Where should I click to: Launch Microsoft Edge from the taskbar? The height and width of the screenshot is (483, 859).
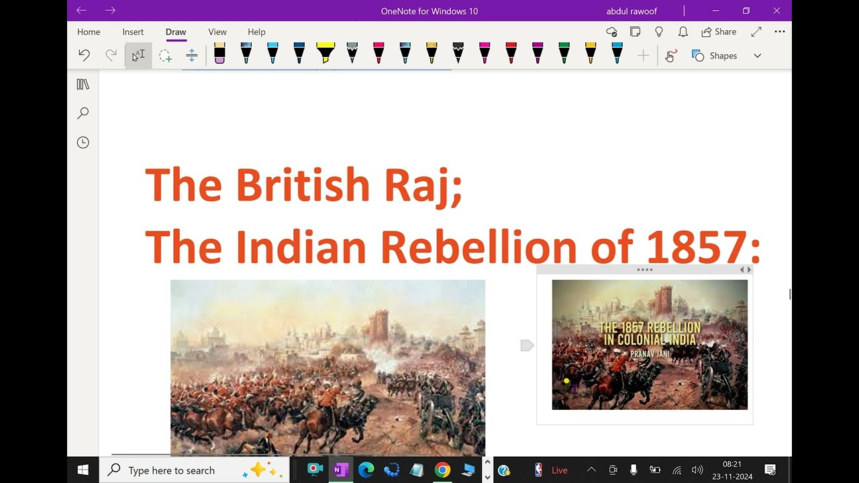tap(366, 470)
